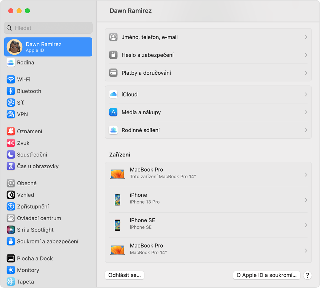Image resolution: width=320 pixels, height=288 pixels.
Task: Open chevron for iPhone SE device
Action: [306, 225]
